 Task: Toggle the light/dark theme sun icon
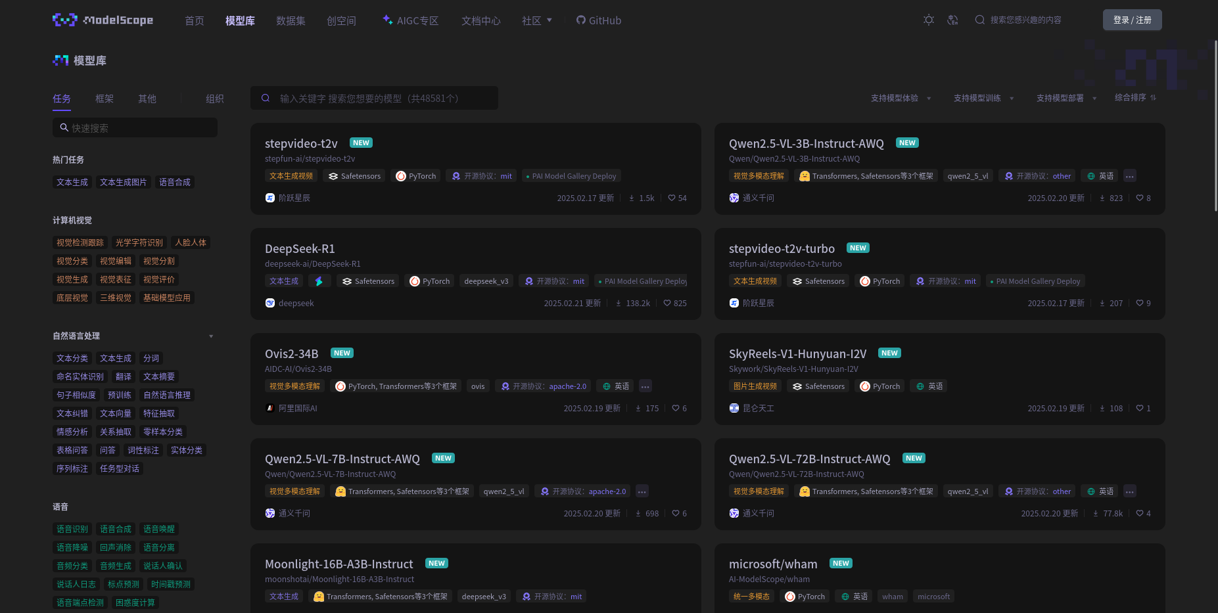929,20
